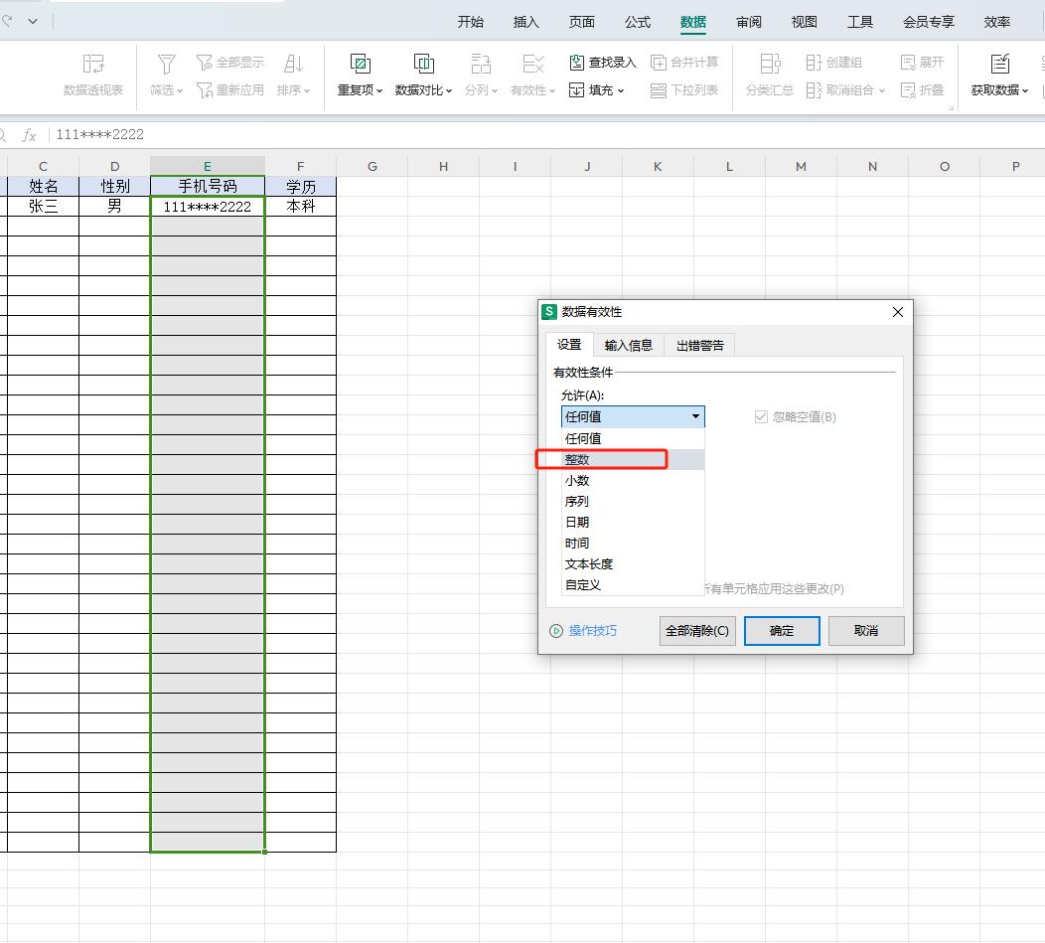Switch to the 开始 ribbon tab

tap(471, 22)
